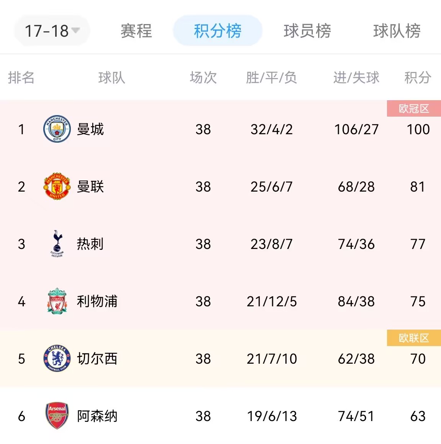Image resolution: width=441 pixels, height=444 pixels.
Task: Click the 进/失球 column header
Action: (x=356, y=78)
